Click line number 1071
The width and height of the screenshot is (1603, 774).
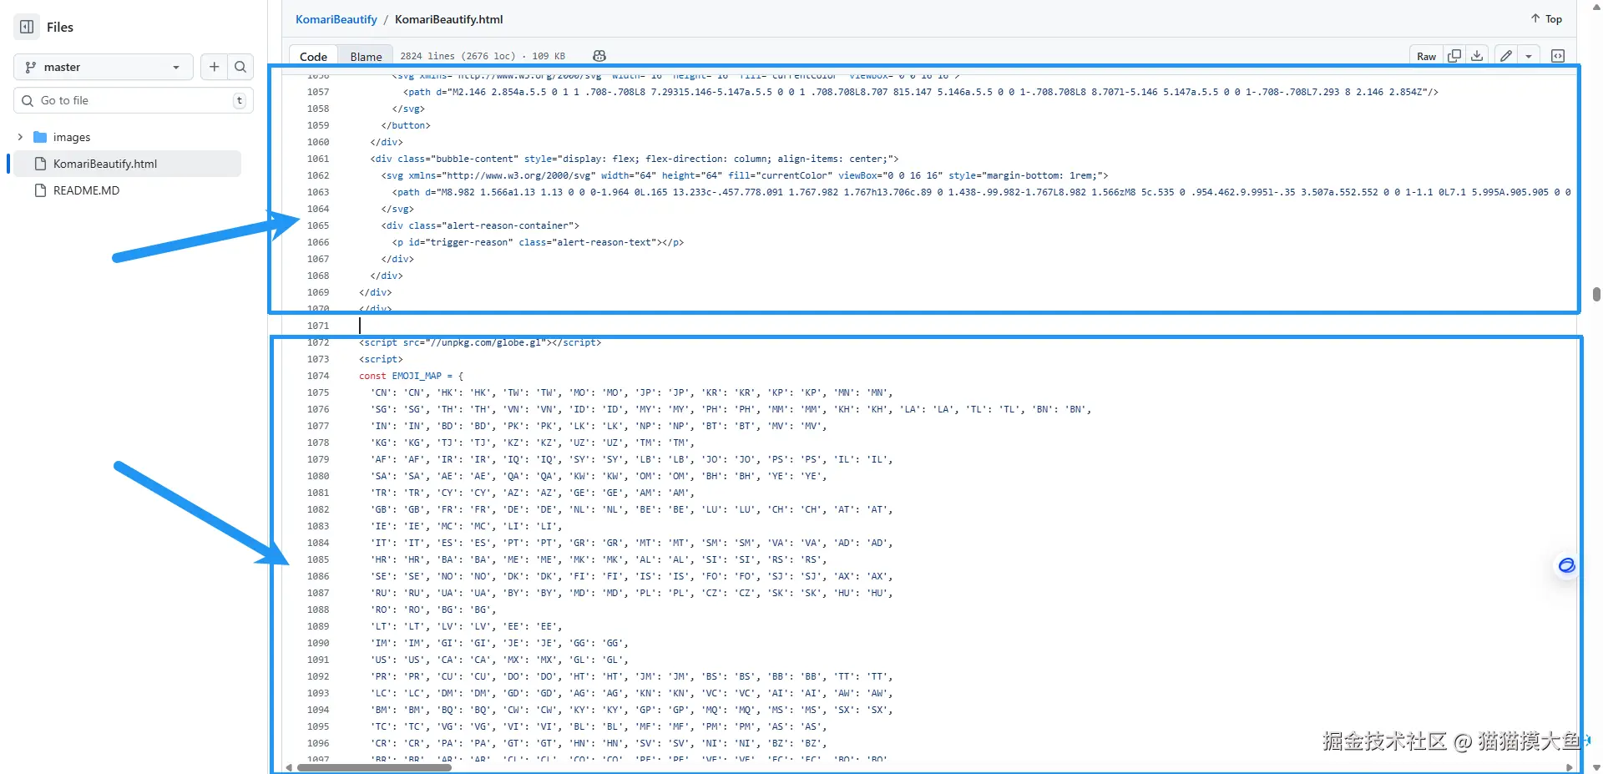point(317,326)
